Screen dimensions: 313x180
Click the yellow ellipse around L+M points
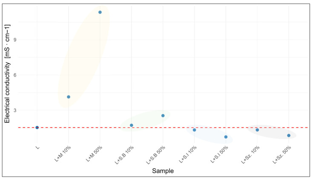[84, 57]
